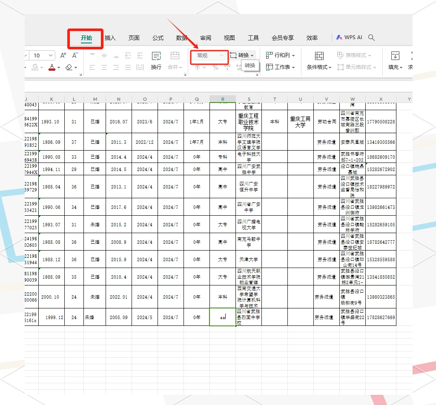436x405 pixels.
Task: Apply thousands separator style
Action: coord(227,67)
